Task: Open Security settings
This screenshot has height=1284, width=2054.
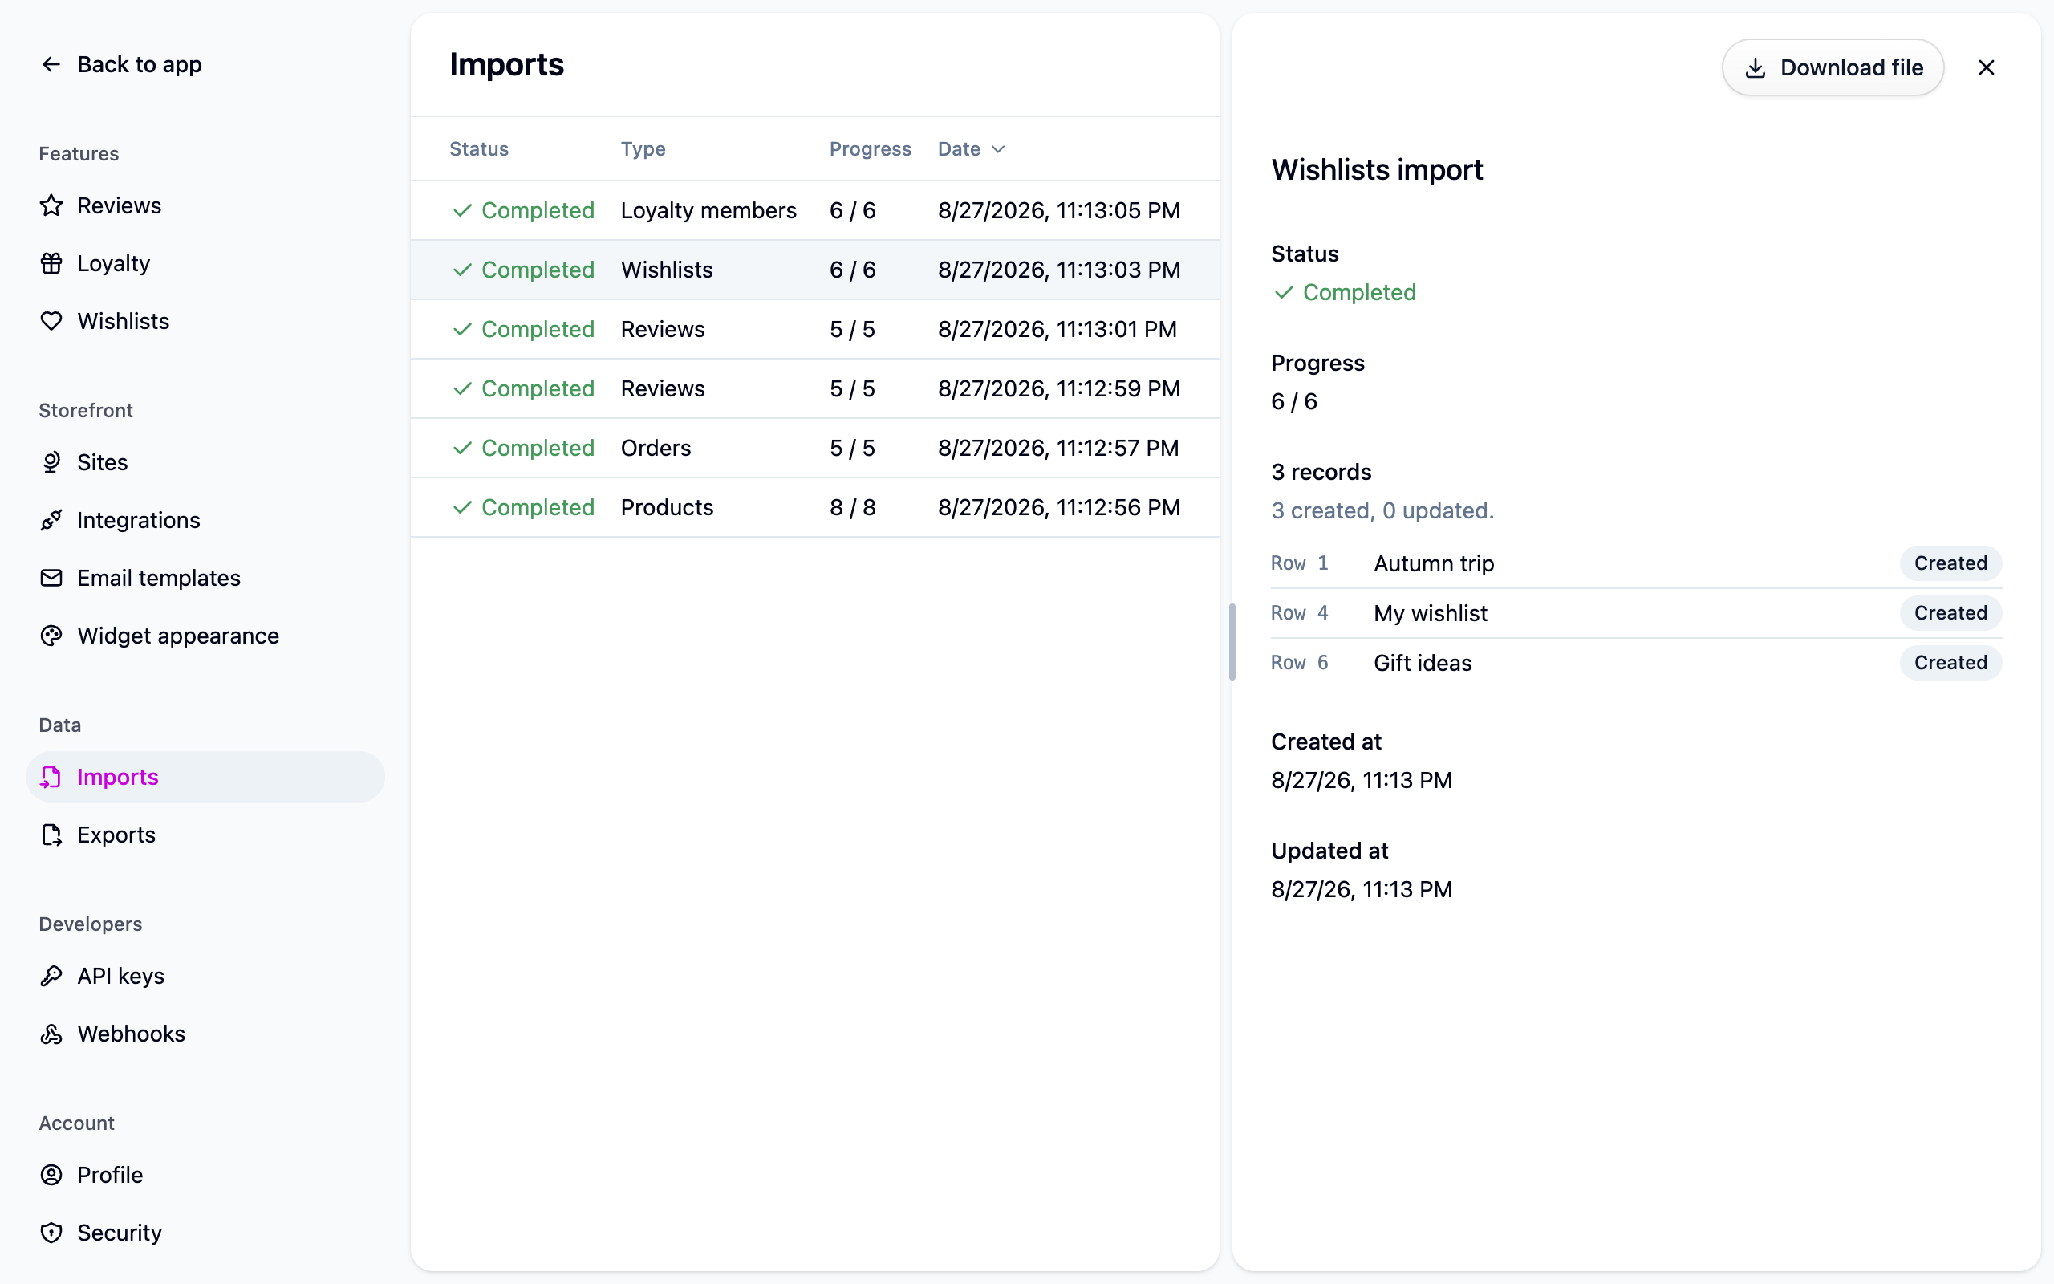Action: tap(205, 1232)
